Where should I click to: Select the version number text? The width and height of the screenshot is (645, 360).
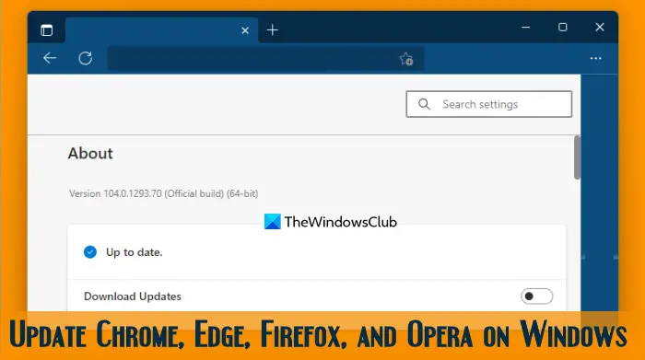[164, 193]
